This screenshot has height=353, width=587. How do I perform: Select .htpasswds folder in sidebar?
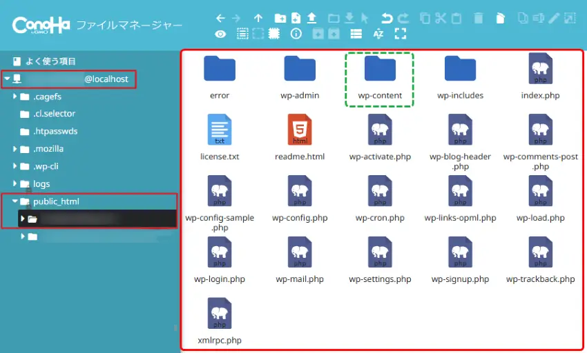(x=55, y=131)
